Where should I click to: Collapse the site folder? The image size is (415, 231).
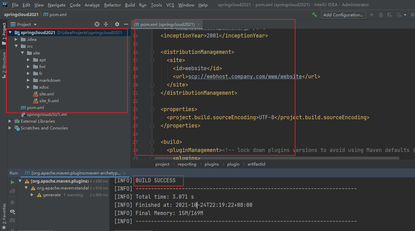(22, 53)
